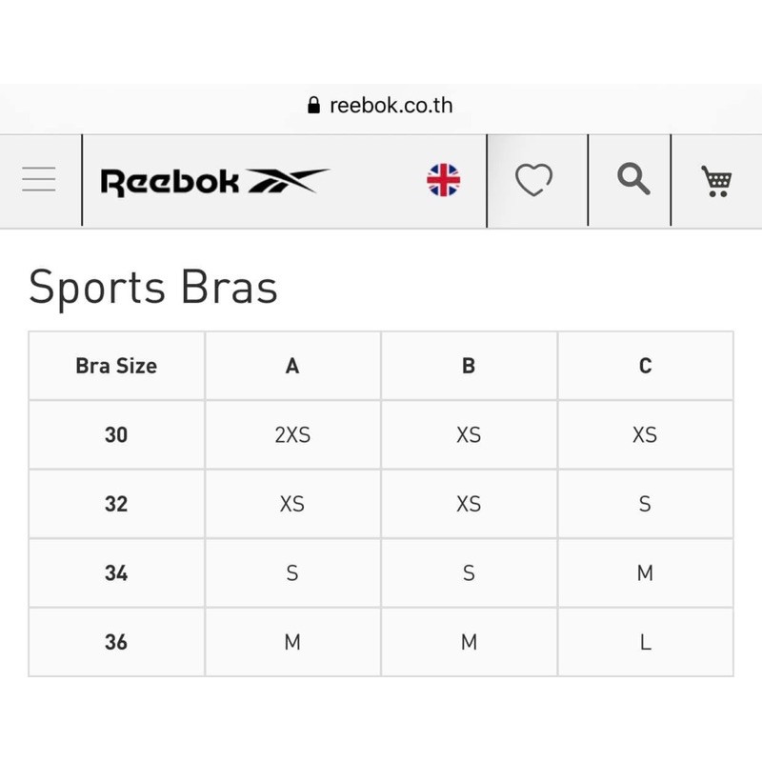Viewport: 762px width, 762px height.
Task: Select row label 34
Action: click(x=116, y=573)
